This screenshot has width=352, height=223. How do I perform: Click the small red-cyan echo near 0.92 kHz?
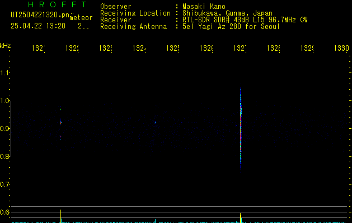[61, 122]
